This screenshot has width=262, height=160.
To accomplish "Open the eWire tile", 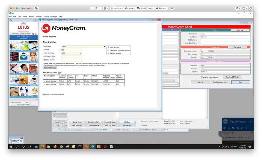I will (33, 92).
